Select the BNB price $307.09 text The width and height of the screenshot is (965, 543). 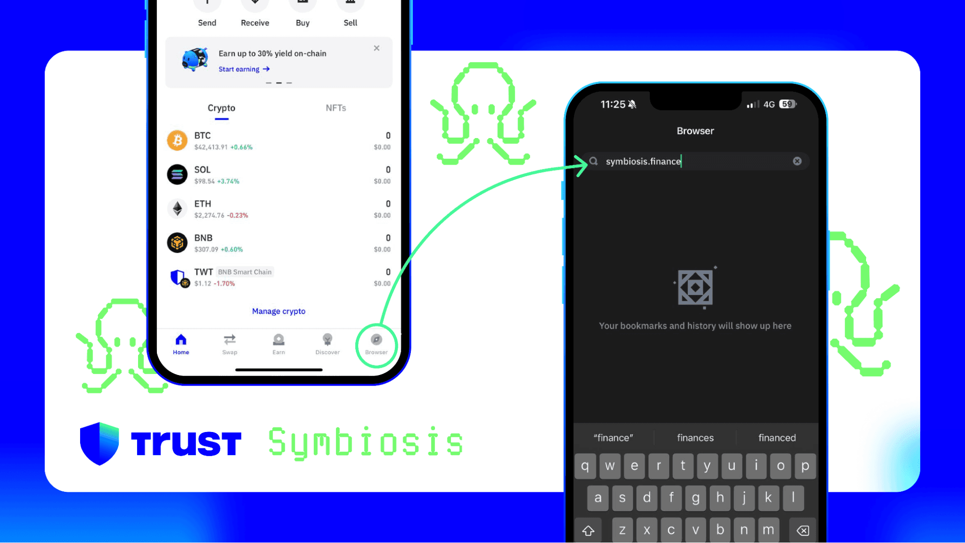(x=207, y=250)
